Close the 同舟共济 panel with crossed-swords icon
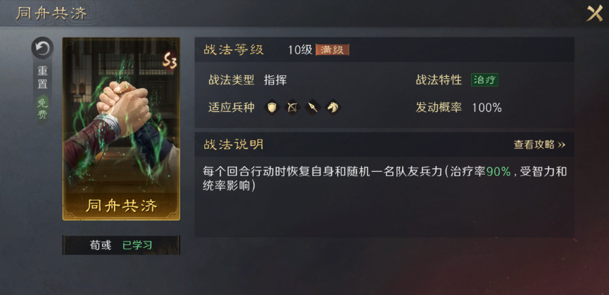 (594, 13)
